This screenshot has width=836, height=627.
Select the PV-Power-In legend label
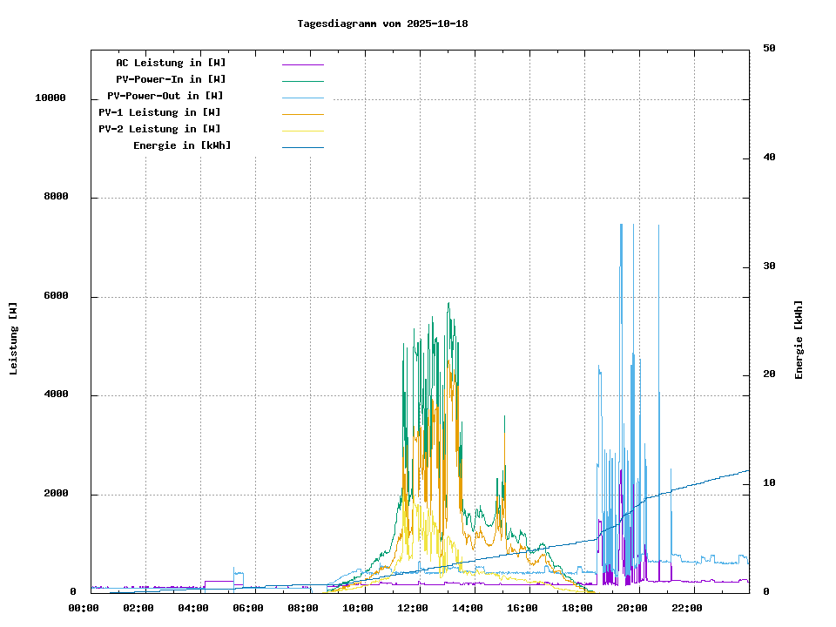(x=171, y=79)
